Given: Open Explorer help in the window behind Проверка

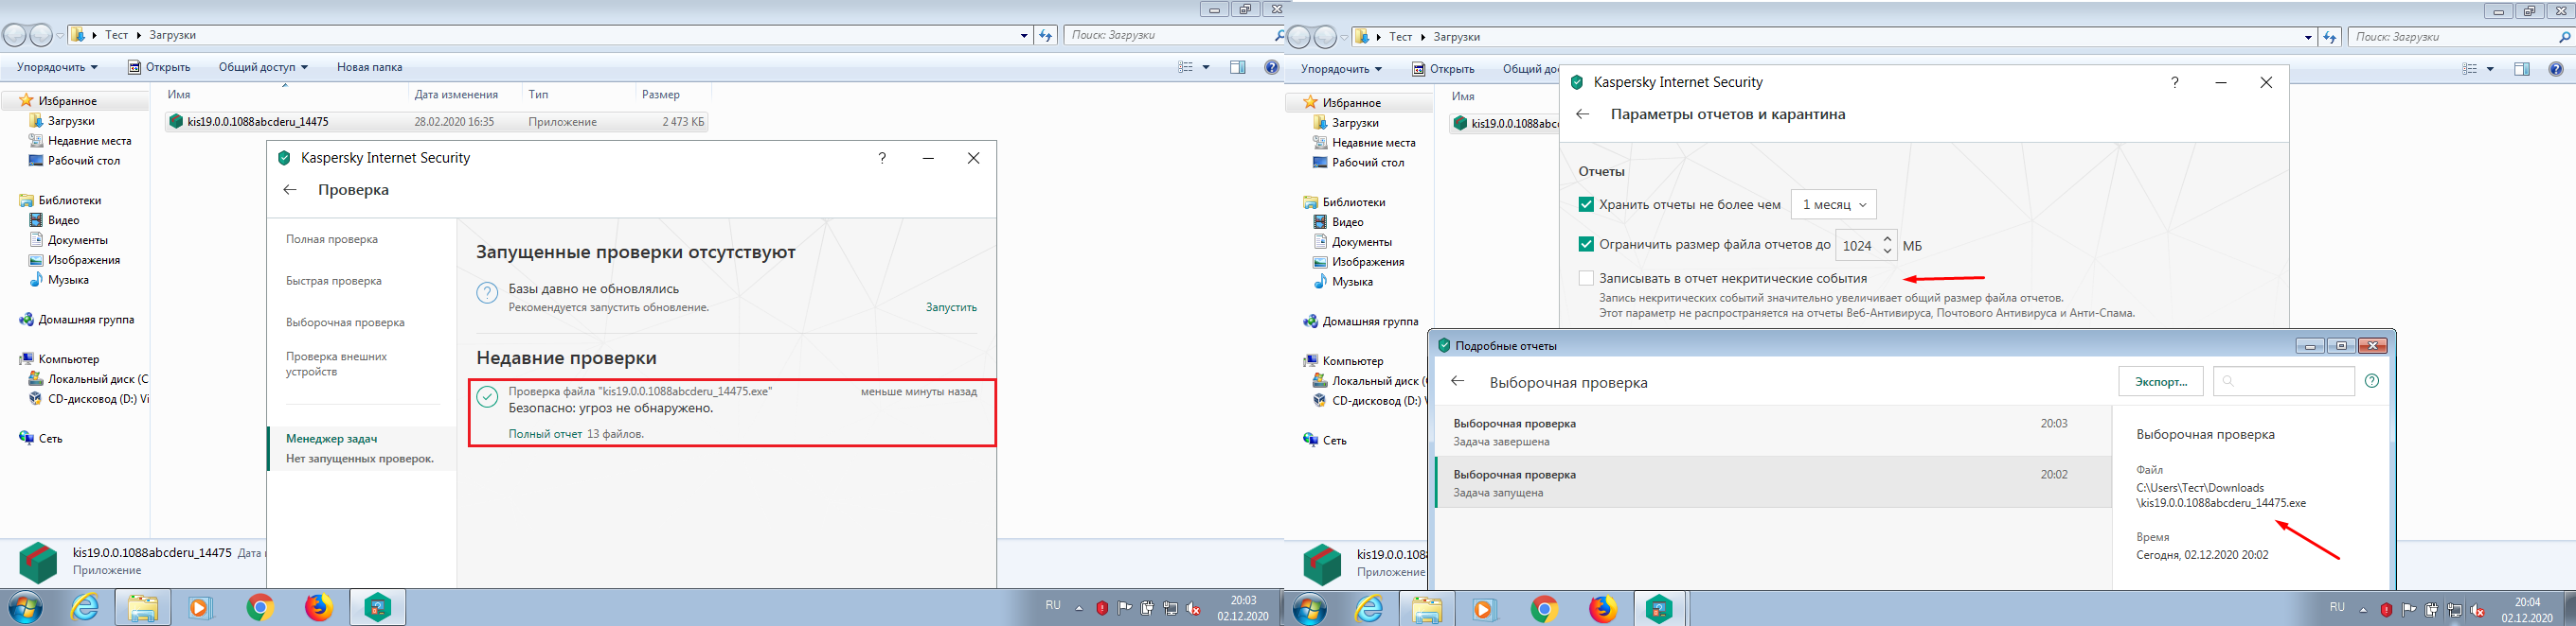Looking at the screenshot, I should (1272, 67).
